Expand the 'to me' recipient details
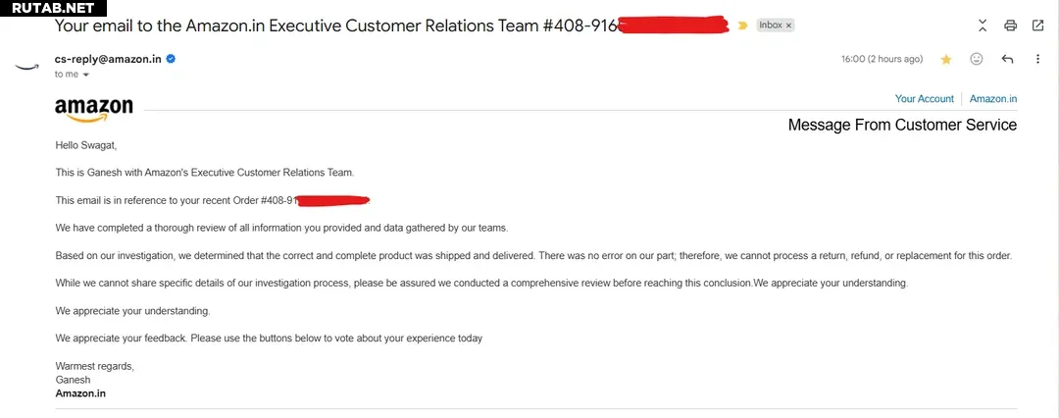1059x418 pixels. pos(85,75)
